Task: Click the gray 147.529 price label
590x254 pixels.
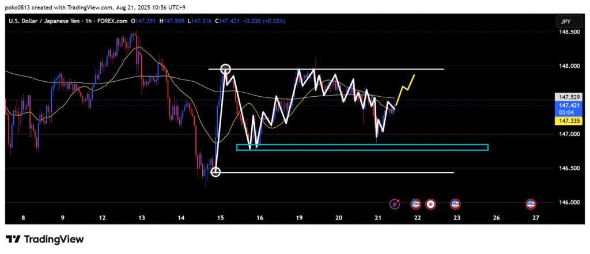Action: point(562,97)
